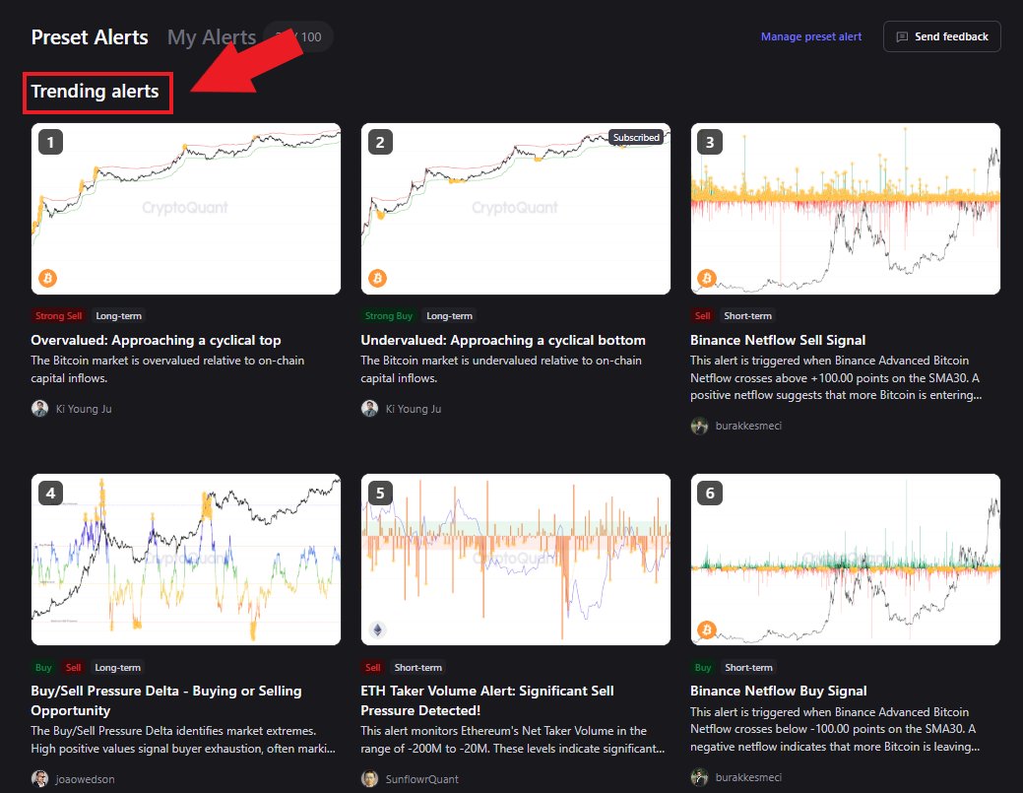Click rank badge number 5
Image resolution: width=1023 pixels, height=793 pixels.
point(380,493)
